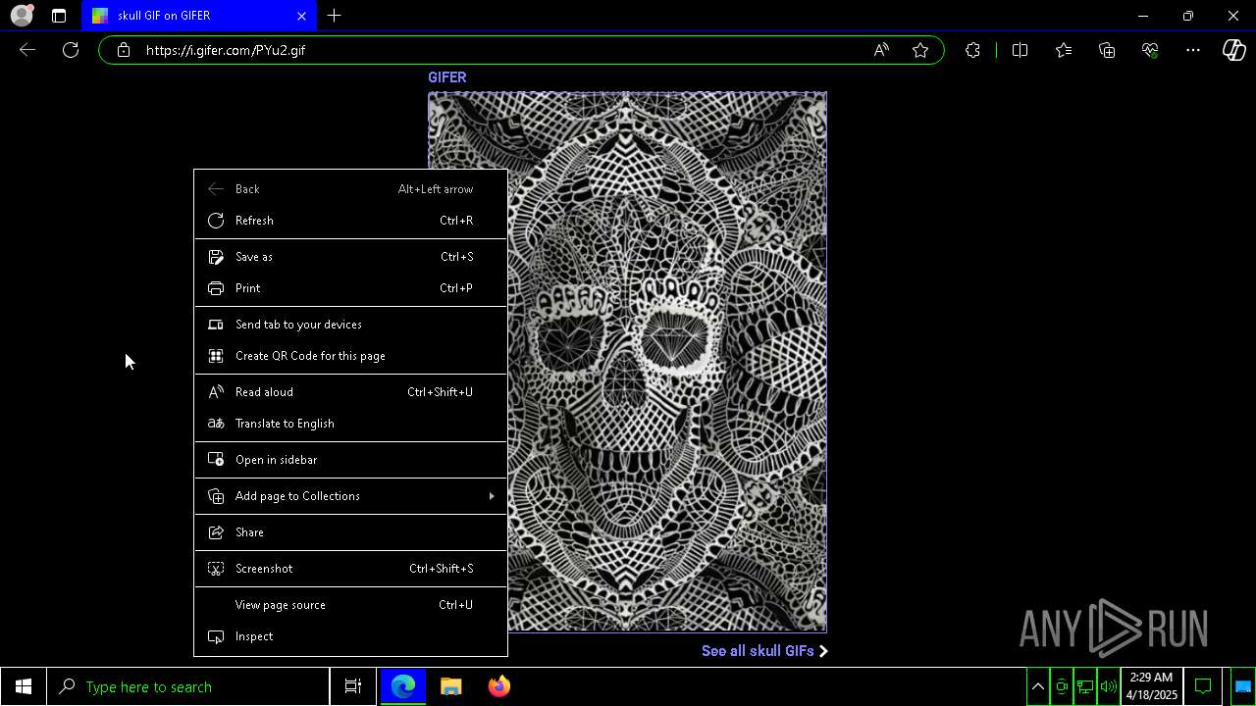
Task: Open the Copilot sidebar icon
Action: (x=1234, y=50)
